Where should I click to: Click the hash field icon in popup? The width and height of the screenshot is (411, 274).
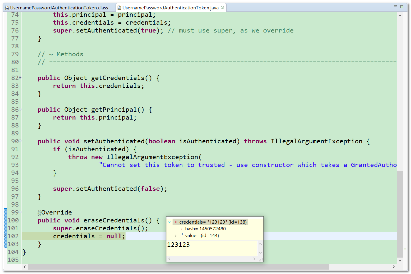pos(182,229)
